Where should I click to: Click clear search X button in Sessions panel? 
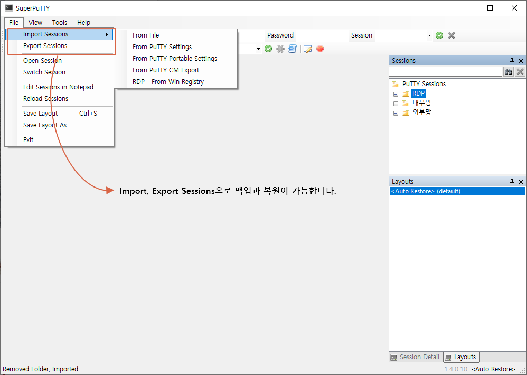[520, 72]
